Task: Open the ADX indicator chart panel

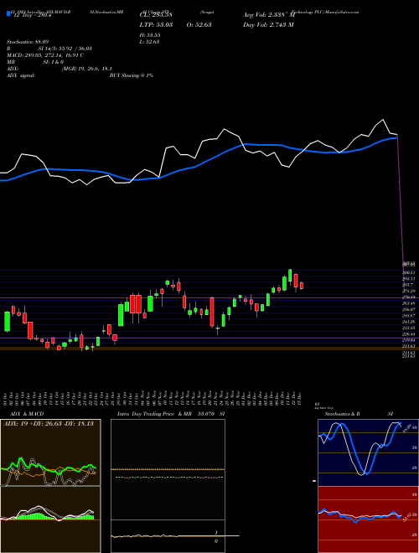Action: pos(50,452)
